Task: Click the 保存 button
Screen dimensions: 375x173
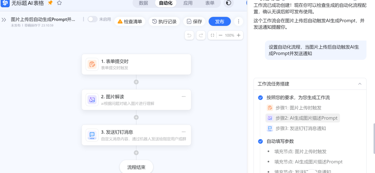Action: [194, 22]
